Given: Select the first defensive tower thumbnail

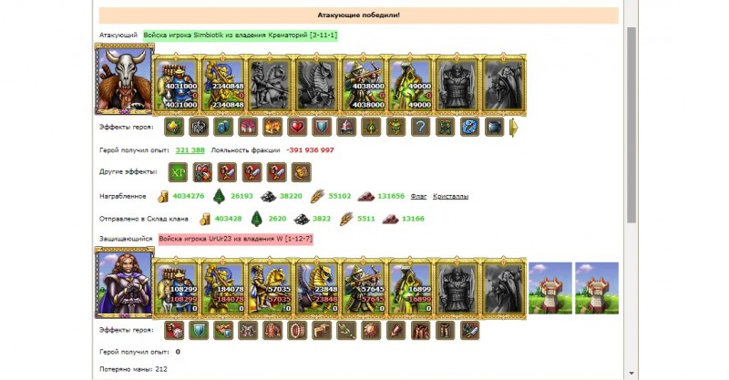Looking at the screenshot, I should tap(550, 288).
